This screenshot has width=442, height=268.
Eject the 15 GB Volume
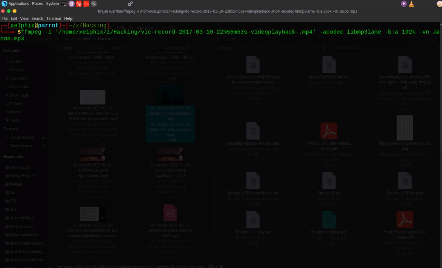(44, 137)
